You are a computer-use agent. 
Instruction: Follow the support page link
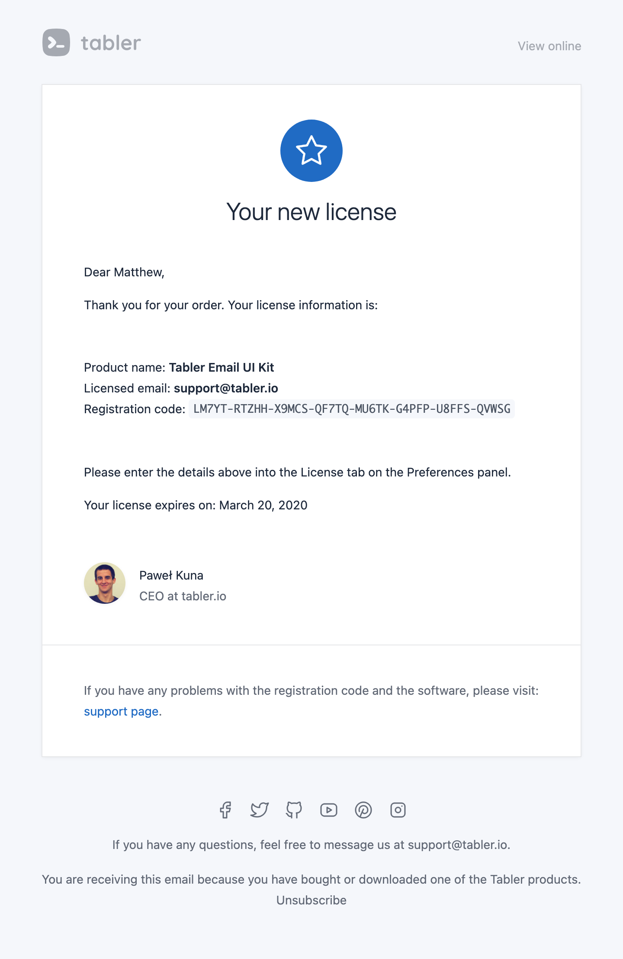pos(121,712)
